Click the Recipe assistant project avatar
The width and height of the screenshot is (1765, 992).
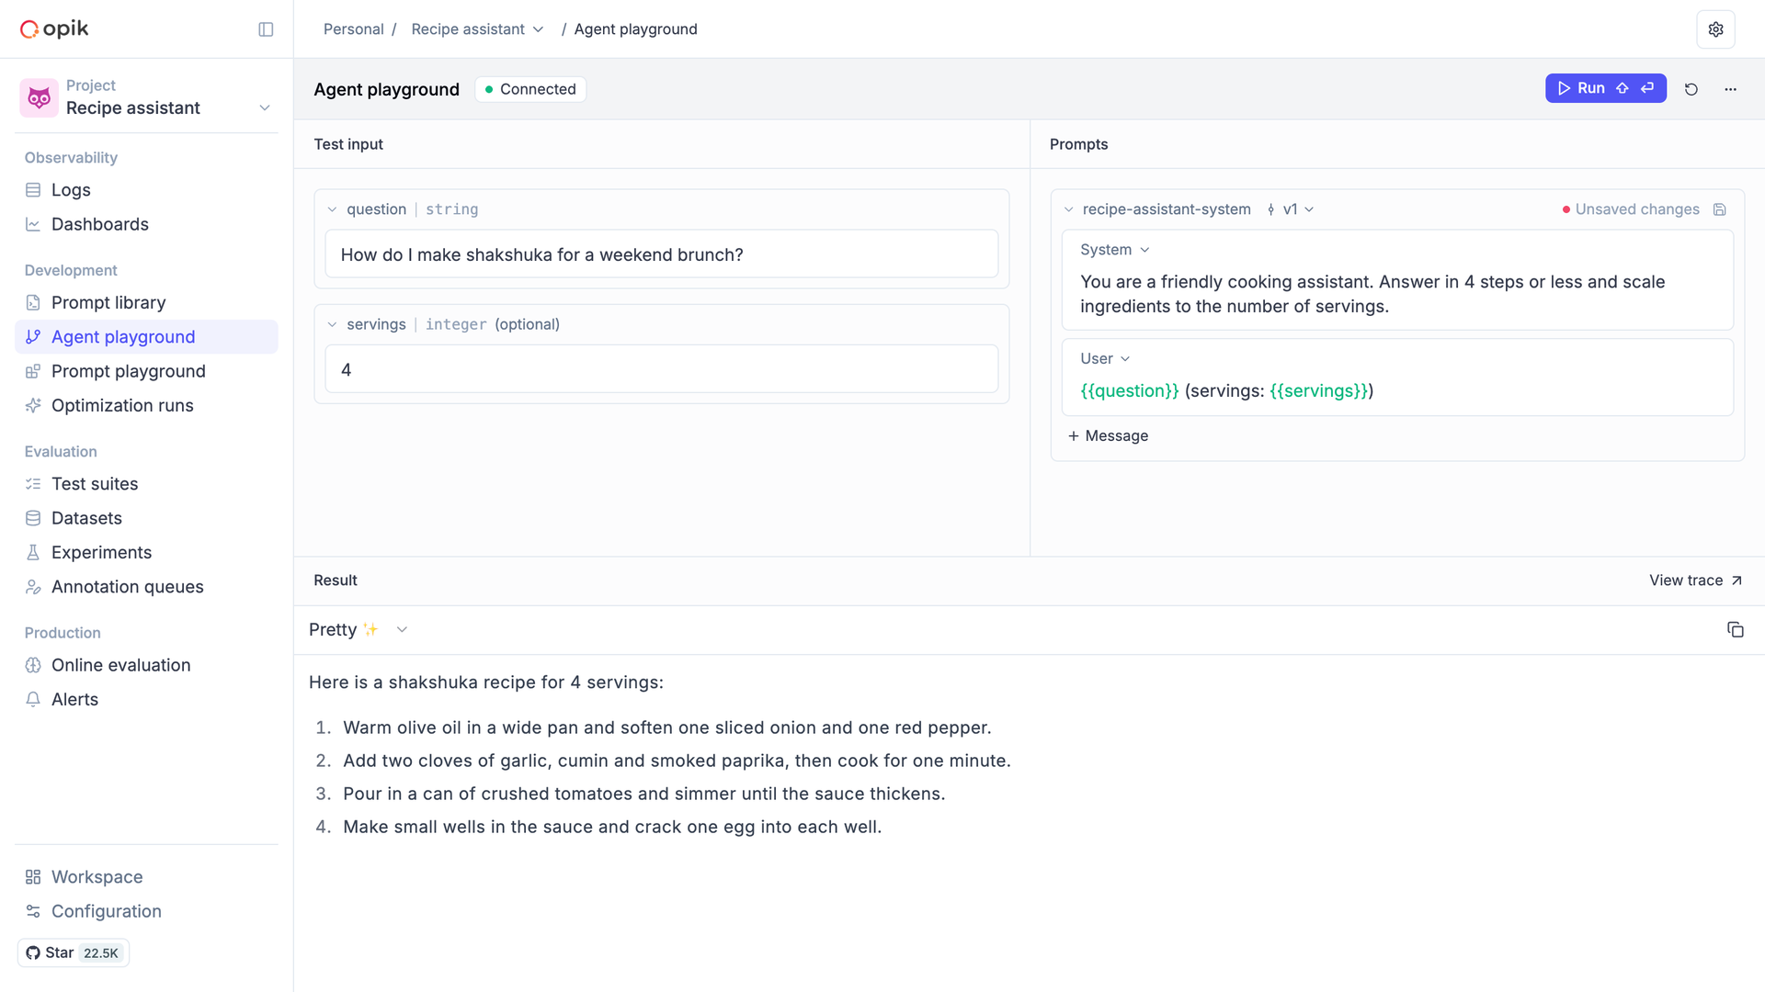(39, 97)
